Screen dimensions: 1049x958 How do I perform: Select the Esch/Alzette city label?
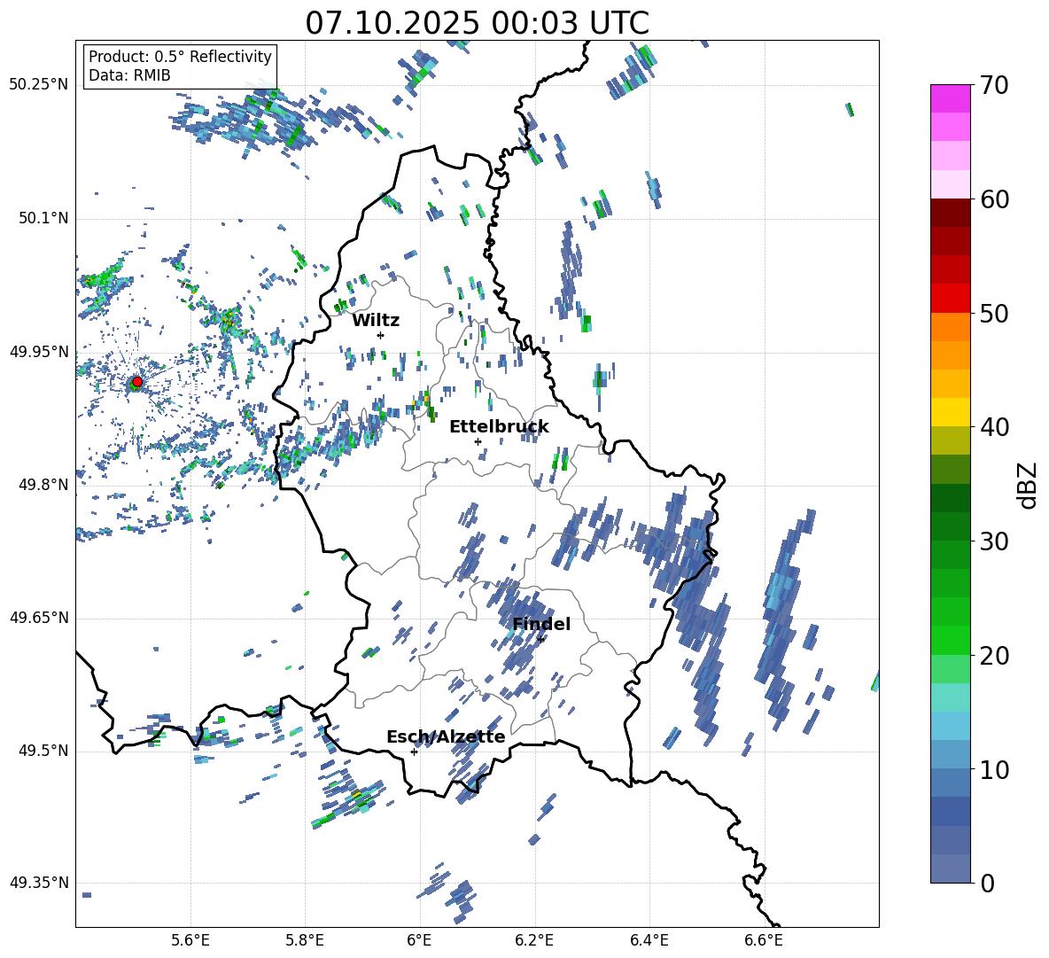pos(446,736)
